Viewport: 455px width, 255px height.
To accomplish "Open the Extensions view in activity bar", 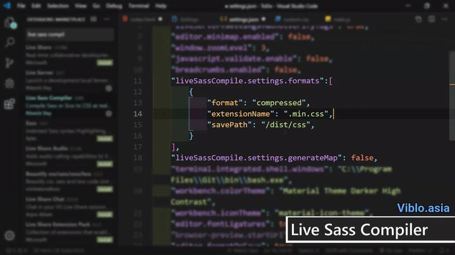I will (9, 104).
